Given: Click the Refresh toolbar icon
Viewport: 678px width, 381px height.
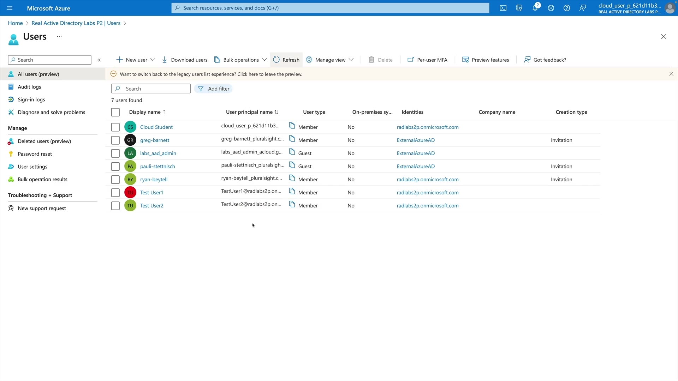Looking at the screenshot, I should (276, 60).
